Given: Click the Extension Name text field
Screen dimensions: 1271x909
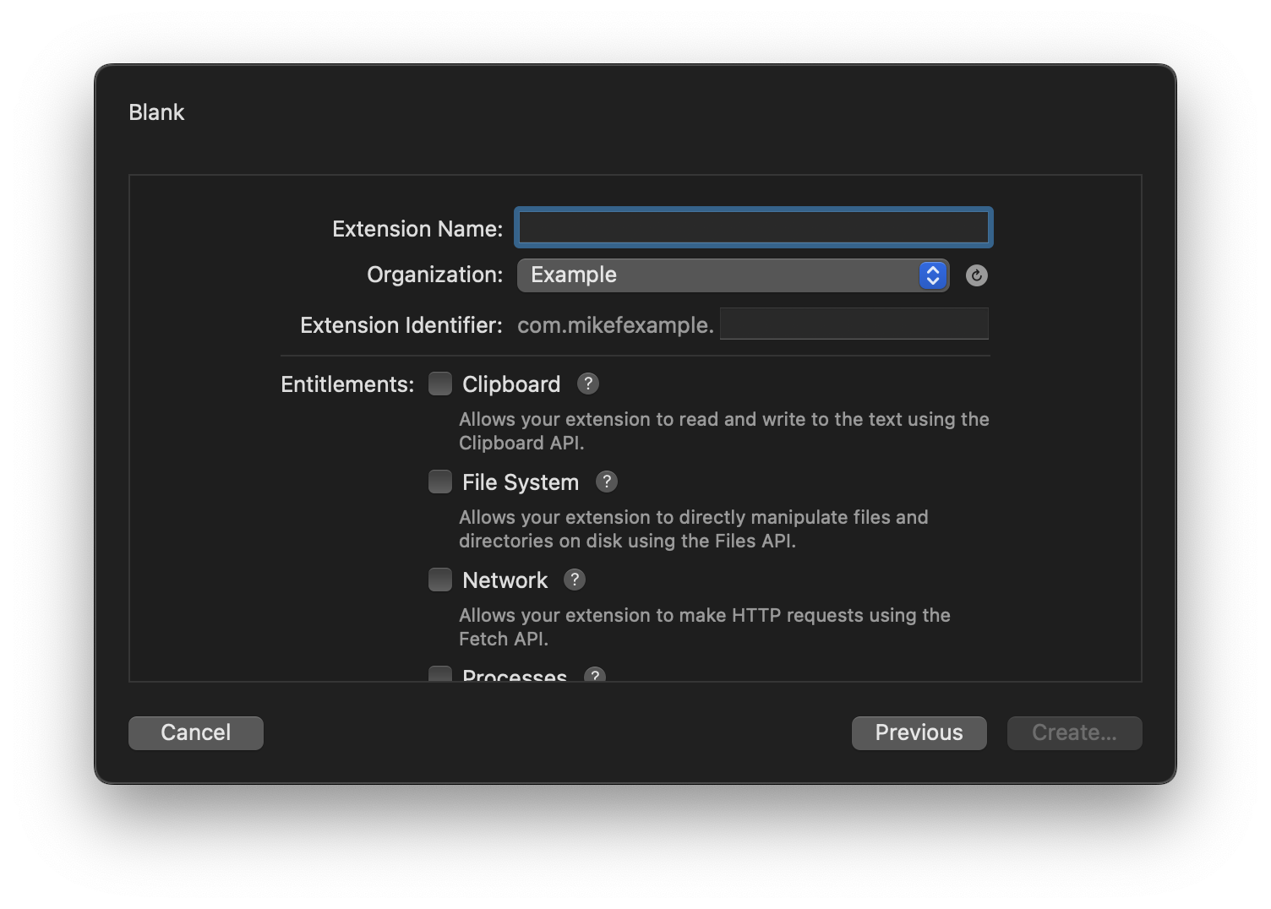Looking at the screenshot, I should (x=753, y=227).
